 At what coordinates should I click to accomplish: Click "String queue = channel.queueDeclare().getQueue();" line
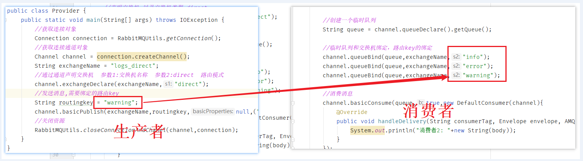(x=407, y=29)
